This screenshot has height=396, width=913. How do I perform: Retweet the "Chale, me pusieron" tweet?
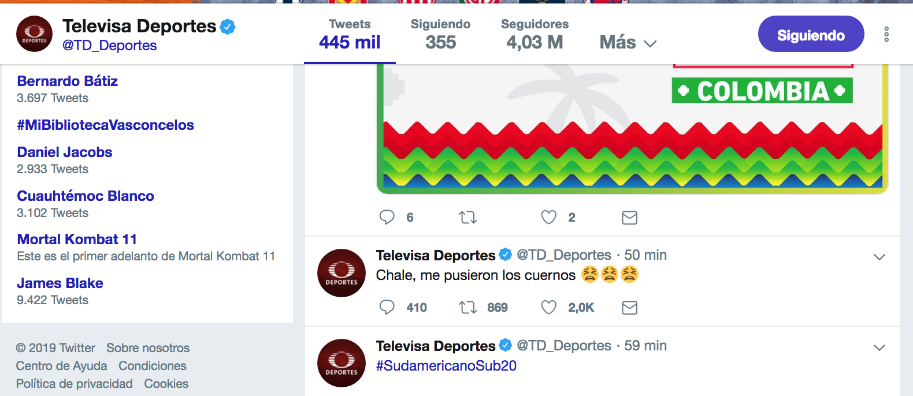467,307
